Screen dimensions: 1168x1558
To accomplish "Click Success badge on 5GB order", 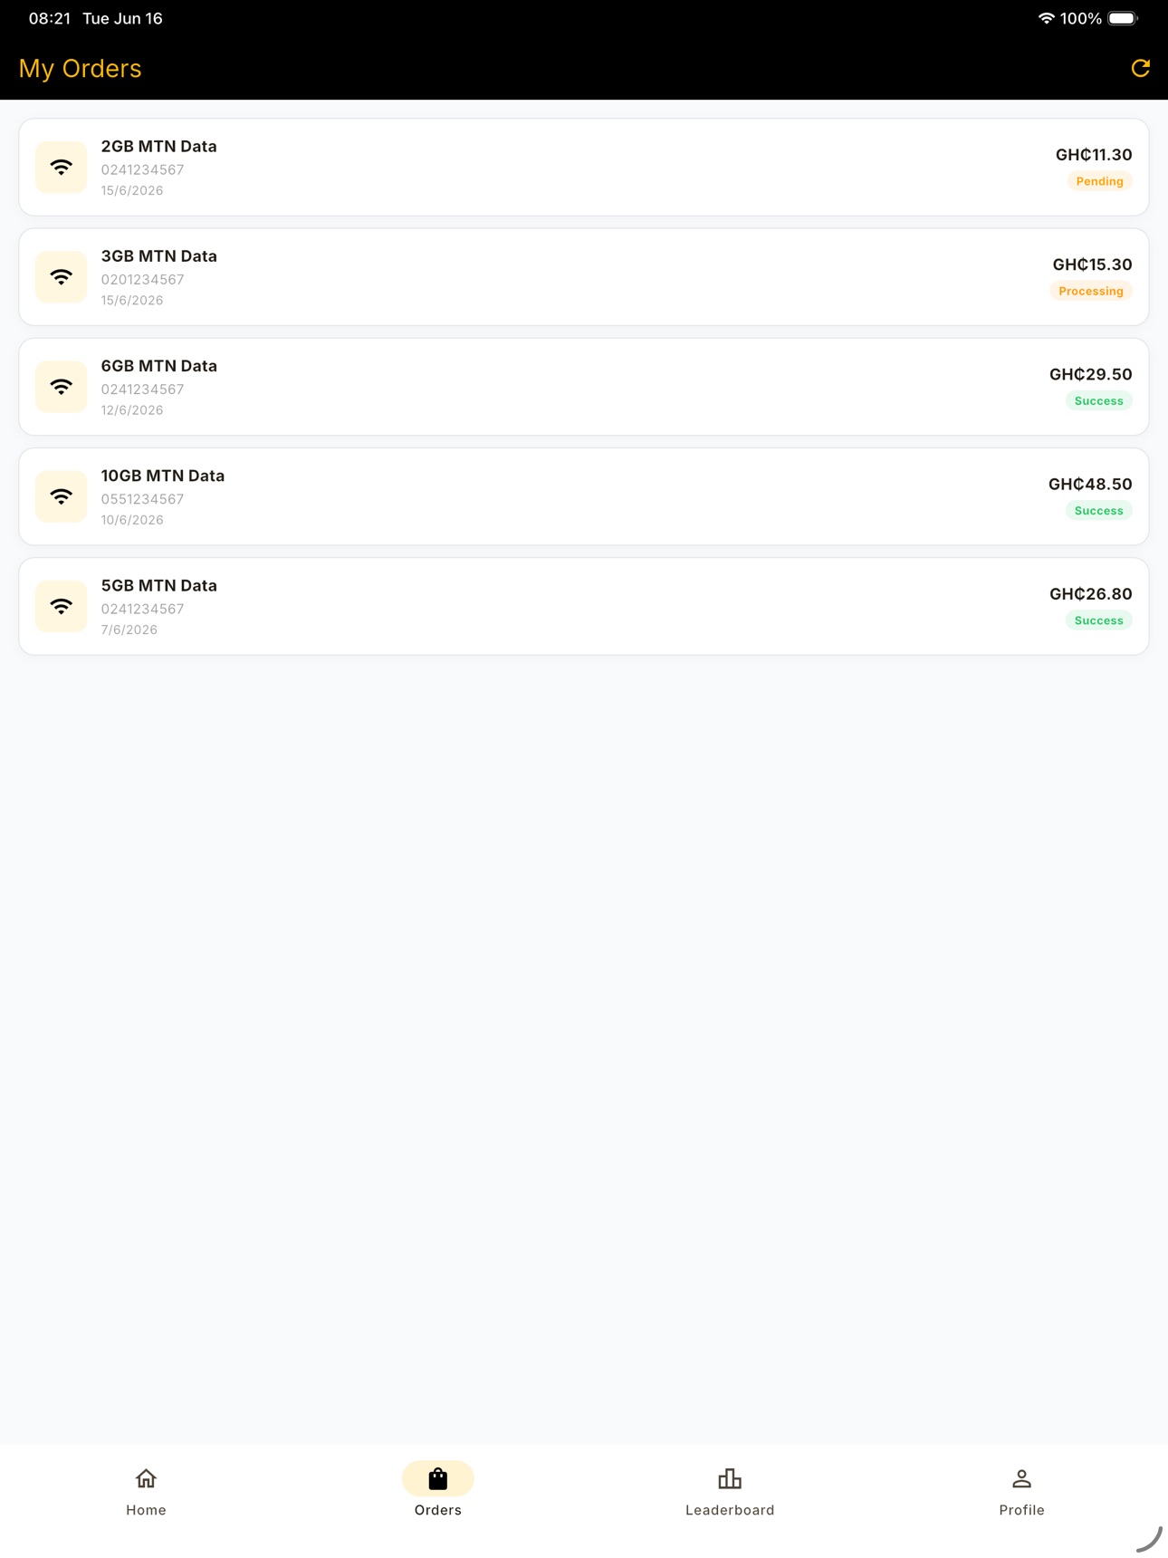I will coord(1098,620).
